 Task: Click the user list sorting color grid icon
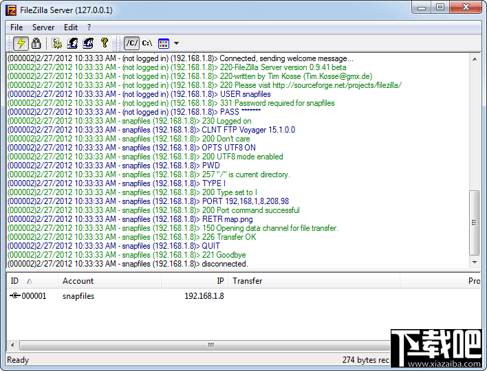click(x=164, y=43)
